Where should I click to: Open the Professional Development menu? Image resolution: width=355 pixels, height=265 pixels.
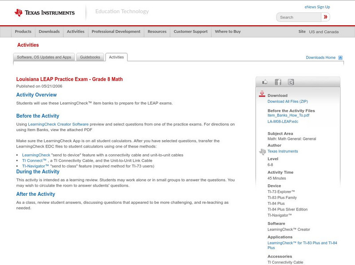116,31
